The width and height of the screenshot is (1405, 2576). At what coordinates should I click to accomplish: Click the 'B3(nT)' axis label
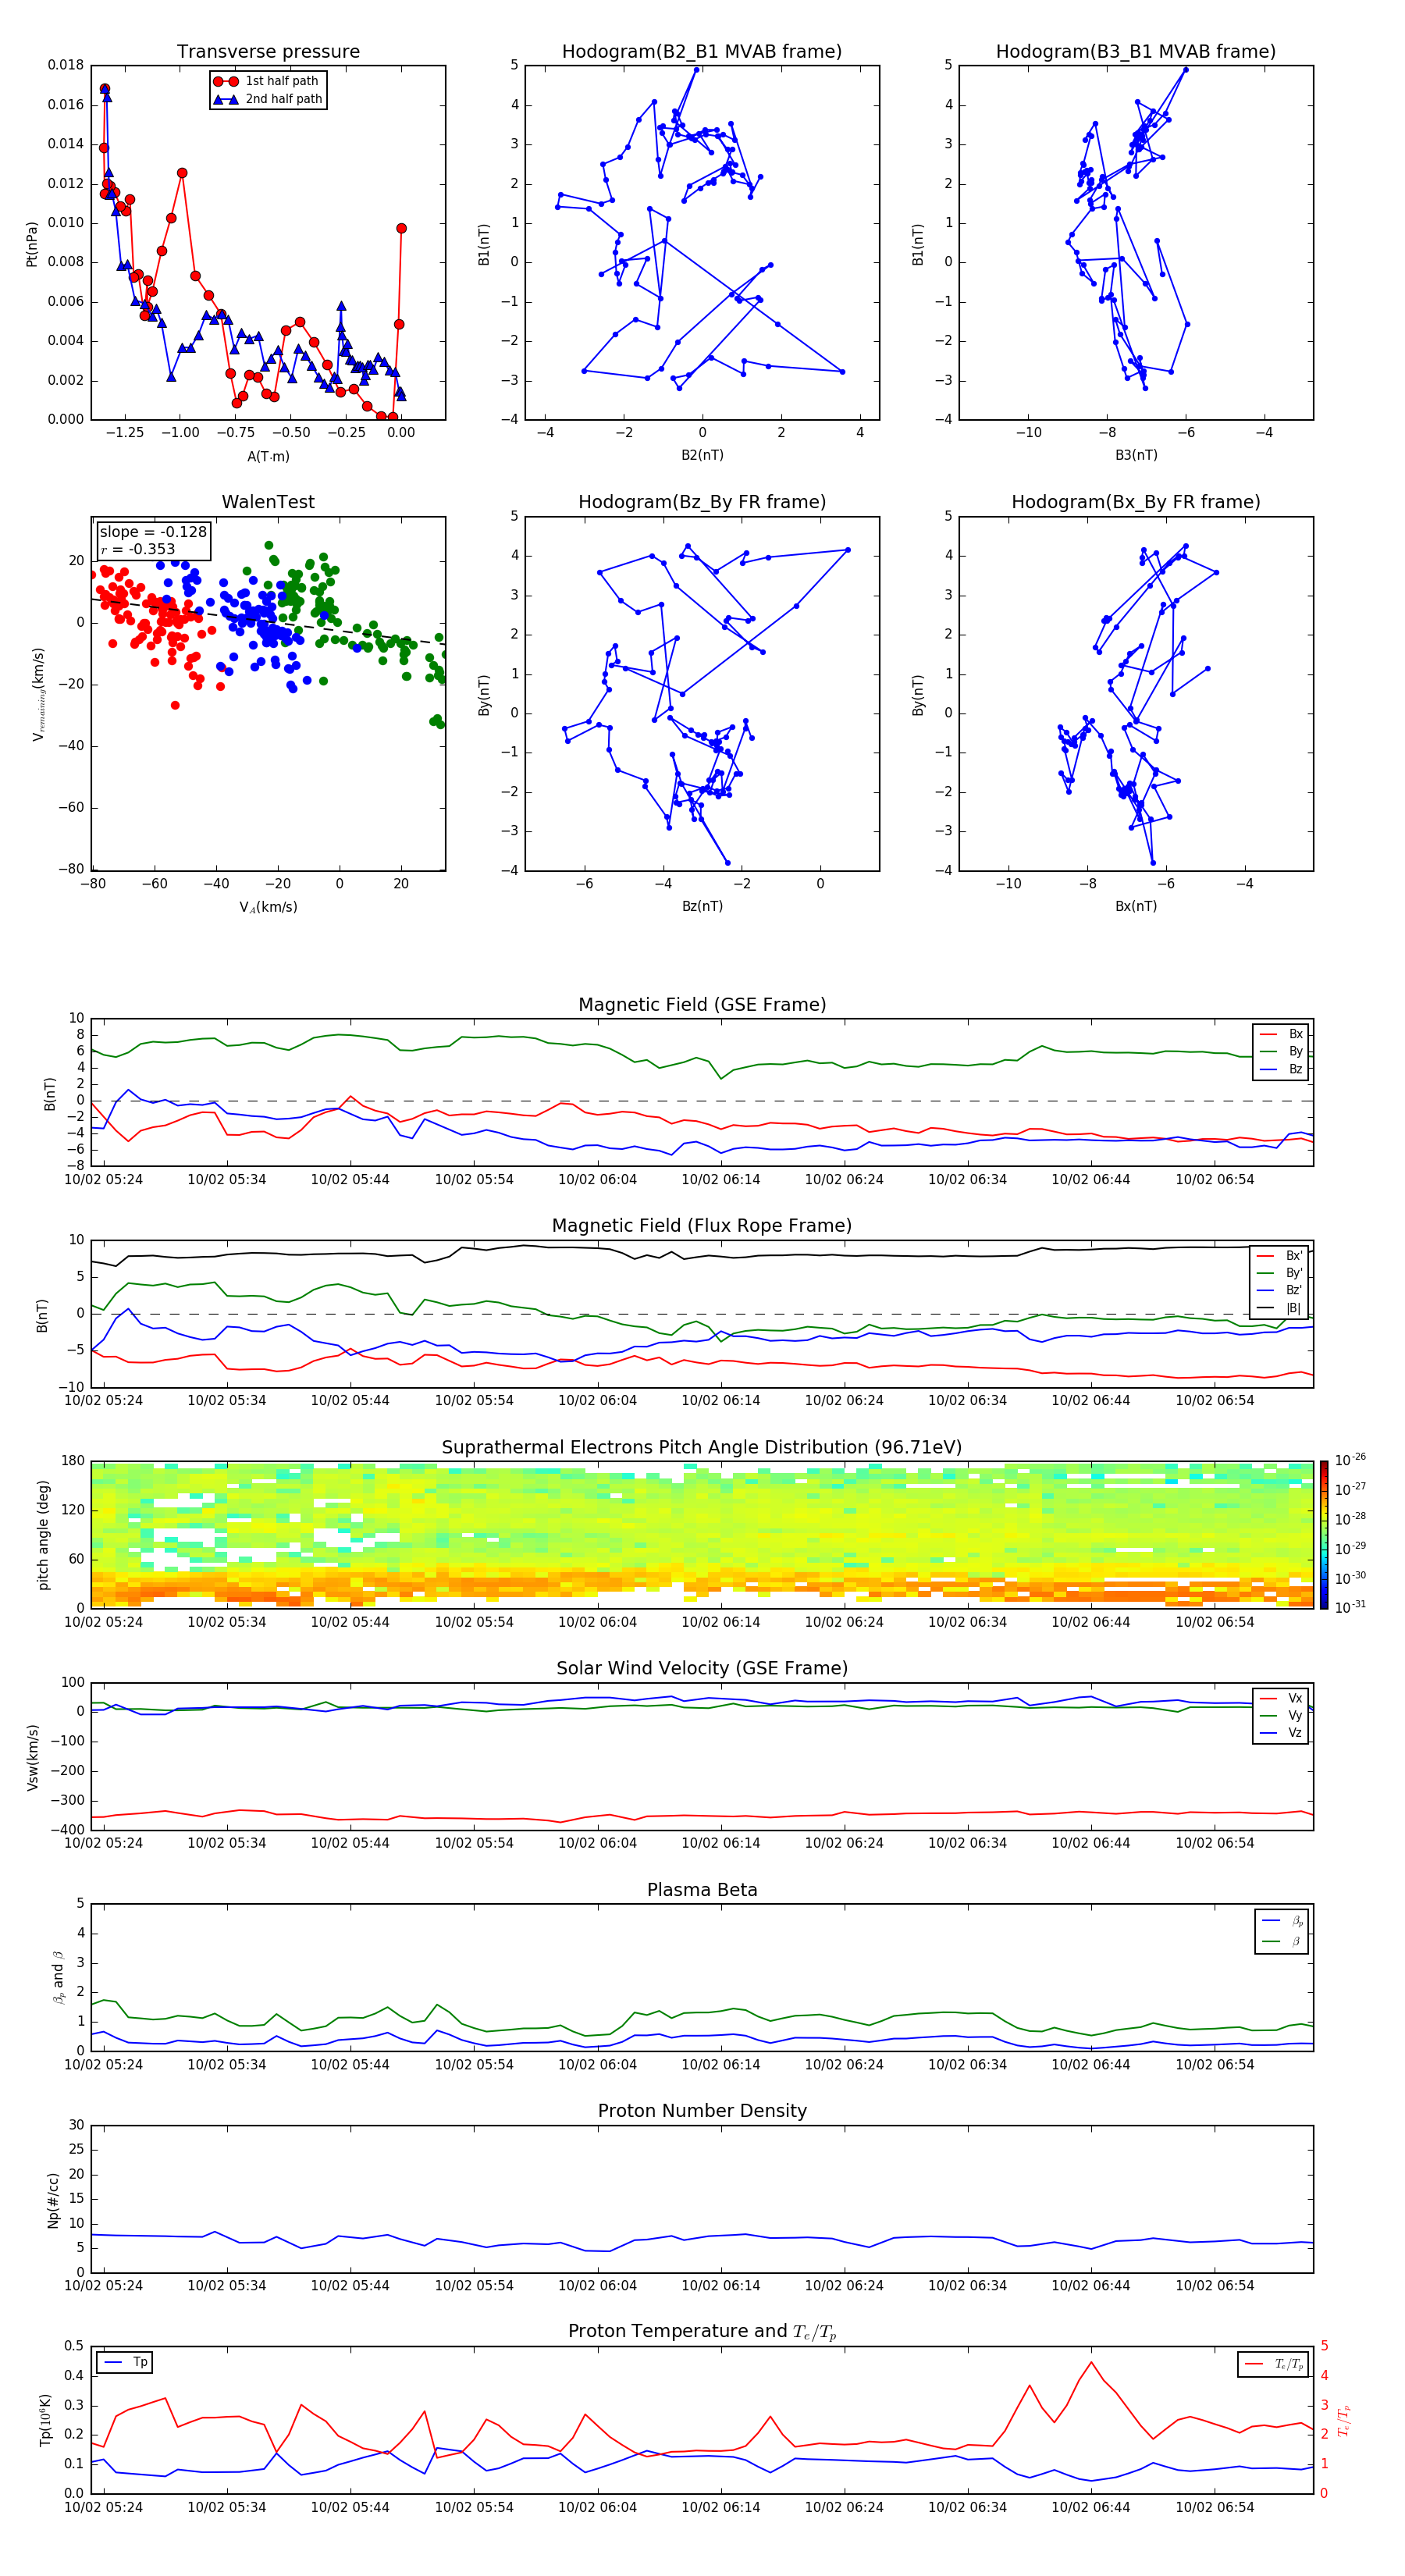point(1136,455)
